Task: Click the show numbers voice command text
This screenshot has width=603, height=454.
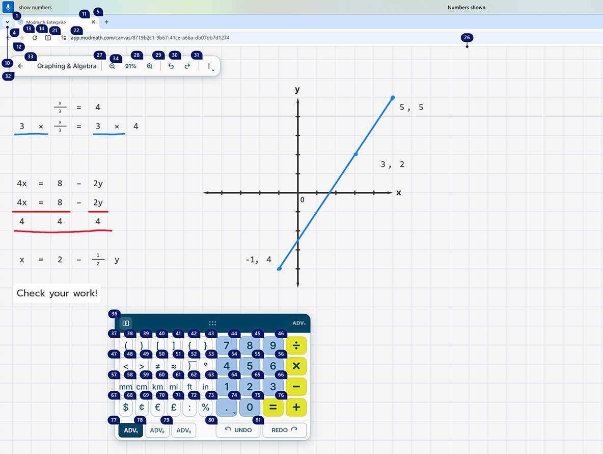Action: click(35, 7)
